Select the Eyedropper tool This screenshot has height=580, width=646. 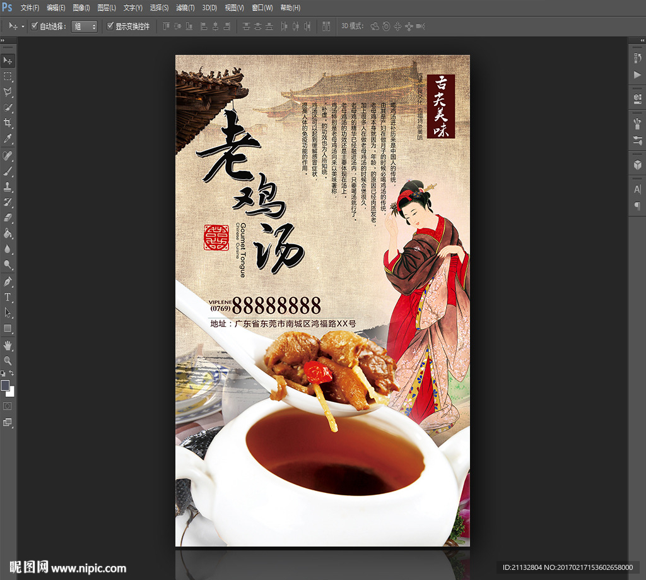[x=8, y=138]
